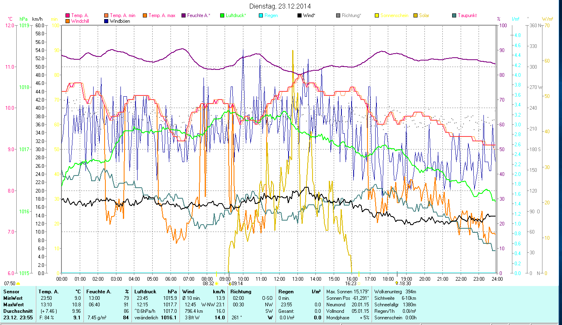Select the Schneefallgr 1380m entry

pyautogui.click(x=395, y=305)
